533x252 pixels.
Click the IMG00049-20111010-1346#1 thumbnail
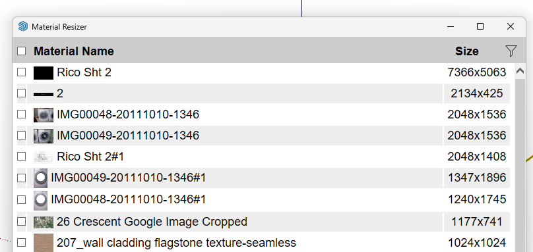tap(40, 178)
